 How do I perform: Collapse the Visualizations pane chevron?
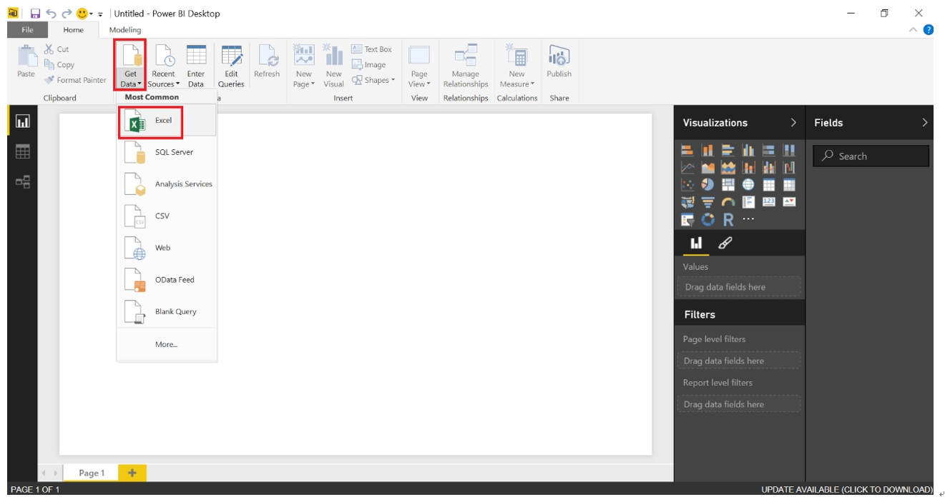coord(793,123)
